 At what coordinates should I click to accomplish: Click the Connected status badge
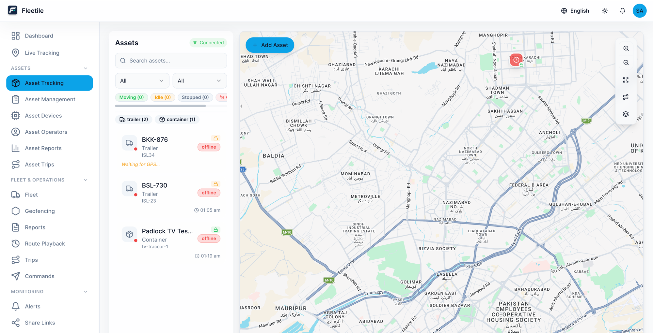(208, 43)
